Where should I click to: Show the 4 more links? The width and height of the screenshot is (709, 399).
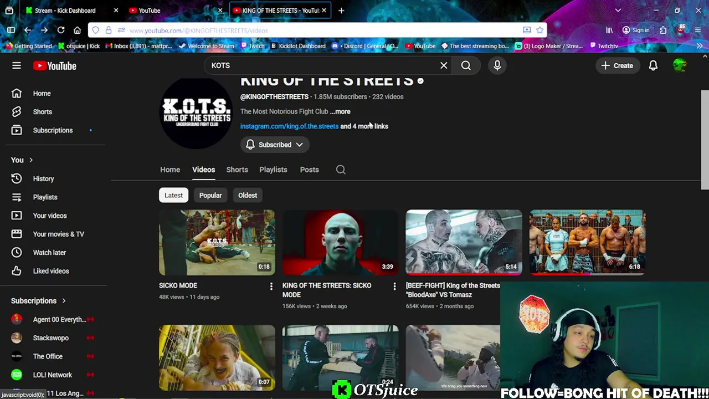364,126
